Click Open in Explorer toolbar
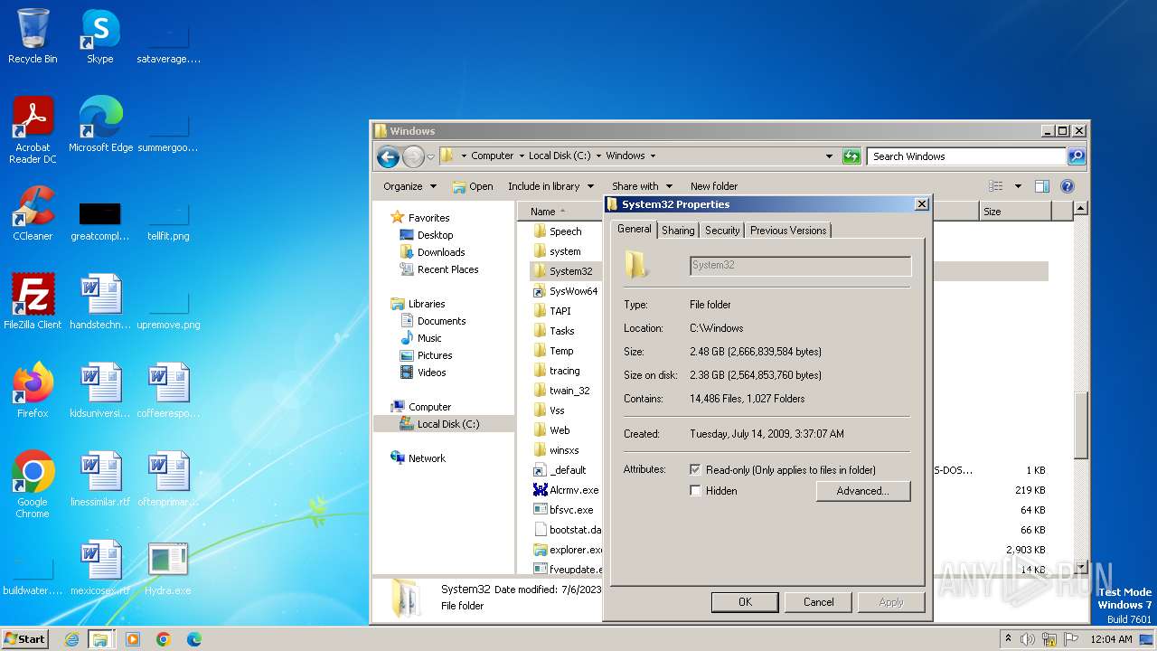The width and height of the screenshot is (1157, 651). (x=473, y=186)
